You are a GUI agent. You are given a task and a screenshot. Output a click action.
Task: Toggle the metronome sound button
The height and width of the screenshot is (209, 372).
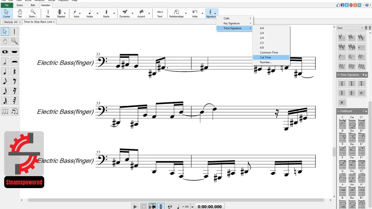point(170,206)
